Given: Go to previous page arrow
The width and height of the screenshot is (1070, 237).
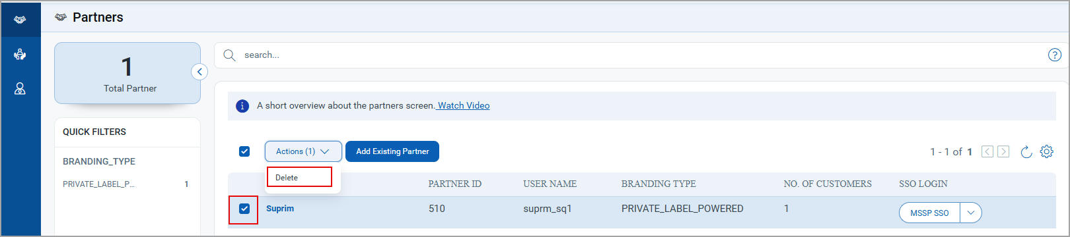Looking at the screenshot, I should click(x=987, y=151).
